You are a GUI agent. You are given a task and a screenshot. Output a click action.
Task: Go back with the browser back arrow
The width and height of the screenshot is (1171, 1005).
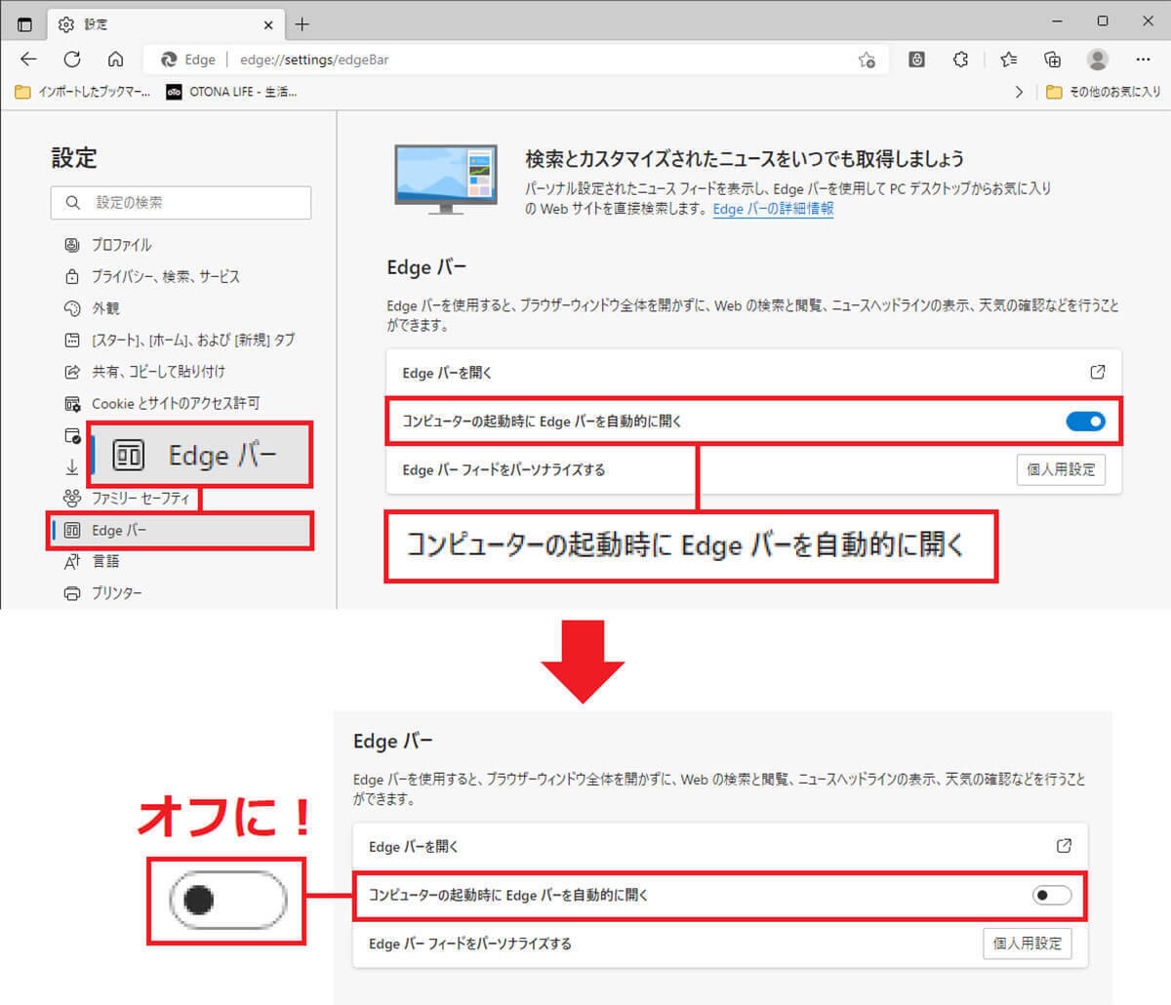[28, 60]
